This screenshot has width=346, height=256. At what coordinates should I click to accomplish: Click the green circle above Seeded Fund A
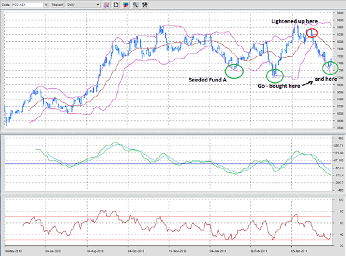(235, 71)
